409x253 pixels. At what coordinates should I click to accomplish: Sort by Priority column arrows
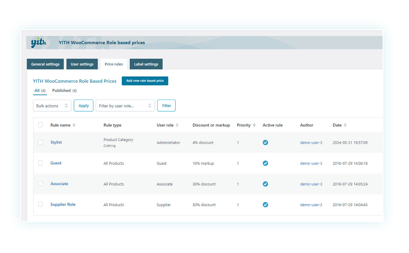click(254, 125)
